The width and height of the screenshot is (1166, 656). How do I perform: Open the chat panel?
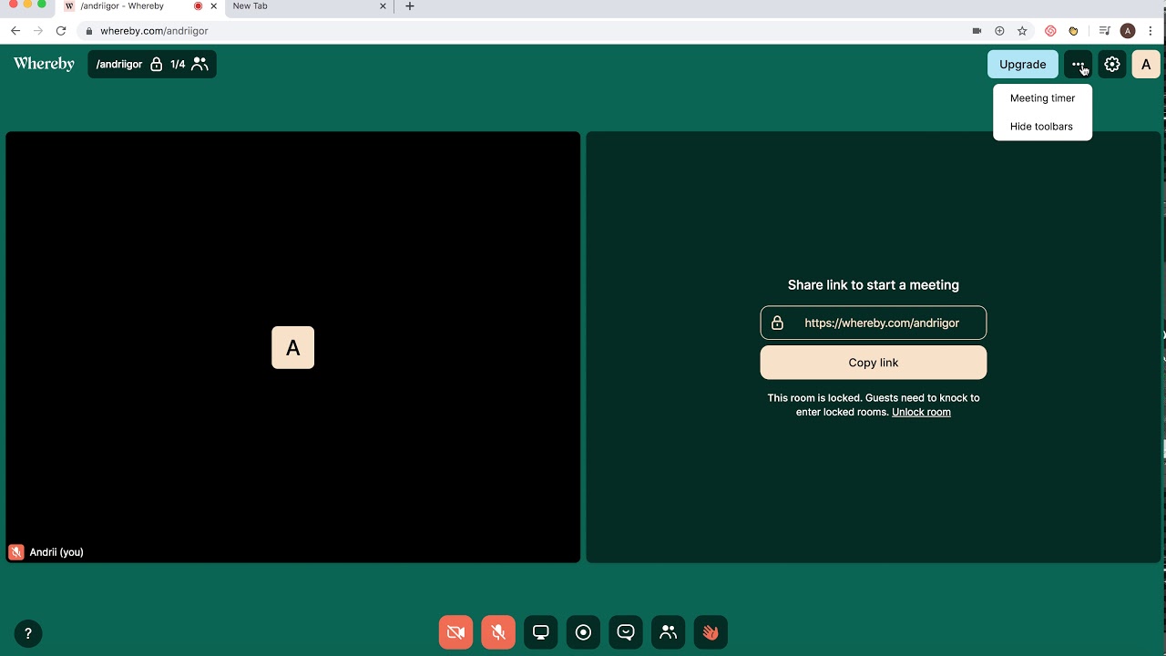(626, 632)
